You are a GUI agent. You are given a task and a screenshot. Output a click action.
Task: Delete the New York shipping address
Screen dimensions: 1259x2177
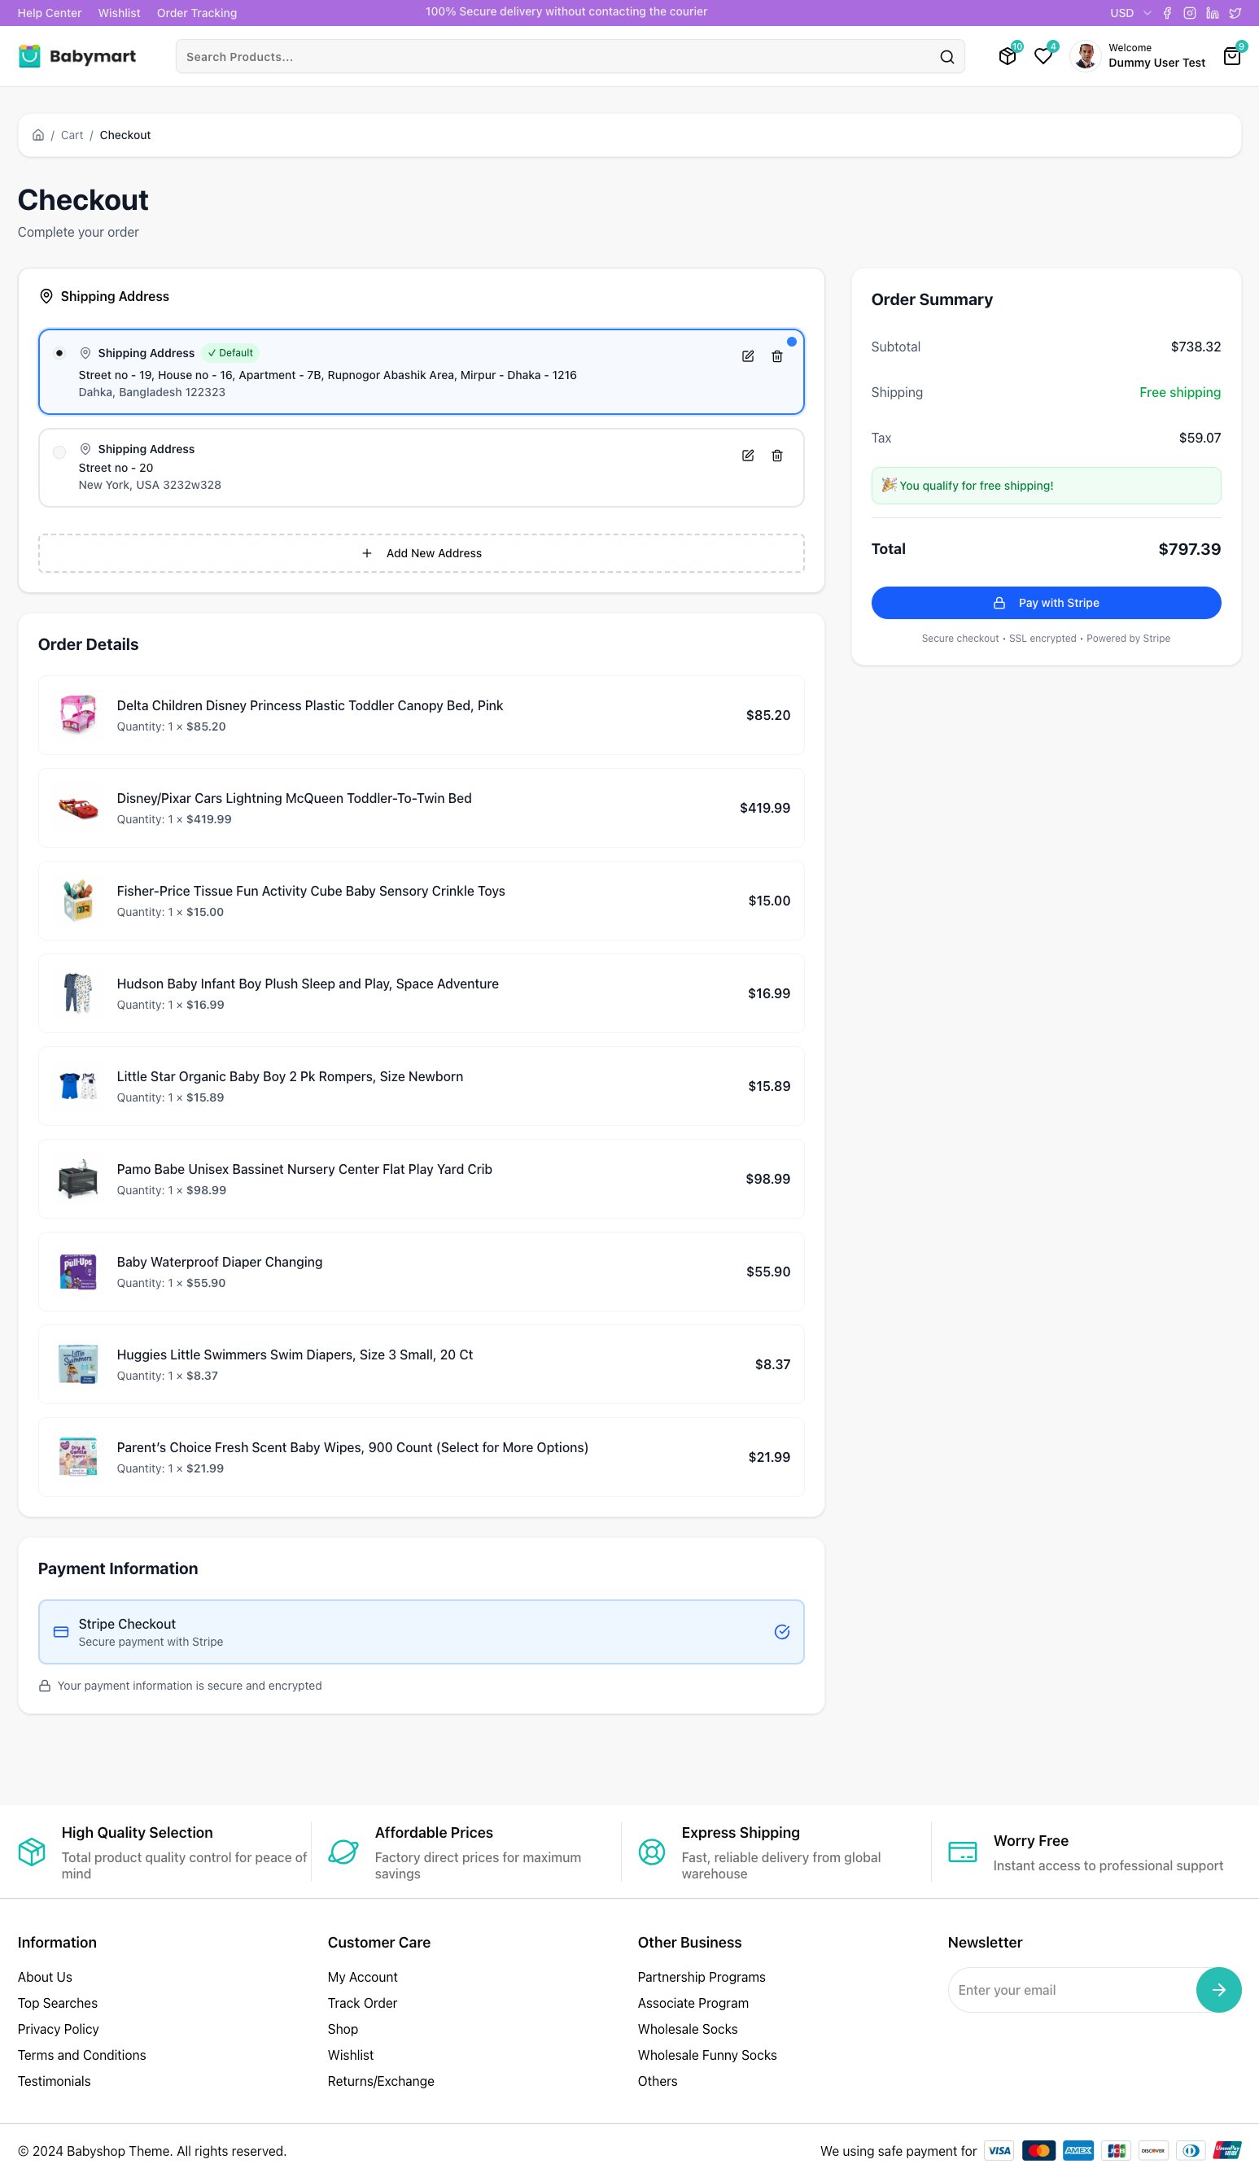click(777, 456)
